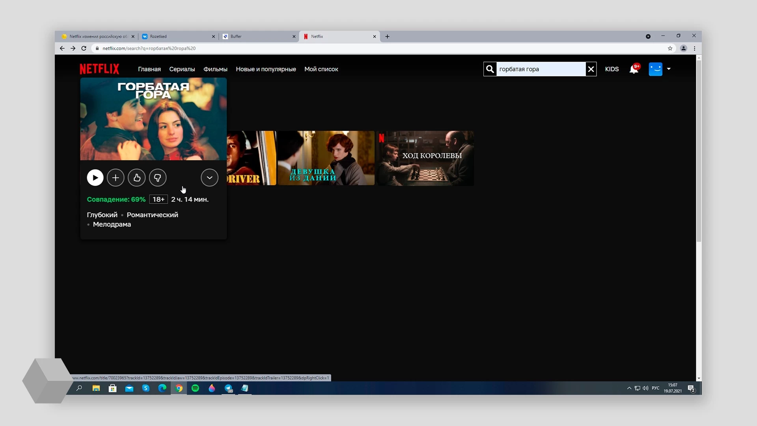757x426 pixels.
Task: Open Девушка из Дании thumbnail
Action: point(326,158)
